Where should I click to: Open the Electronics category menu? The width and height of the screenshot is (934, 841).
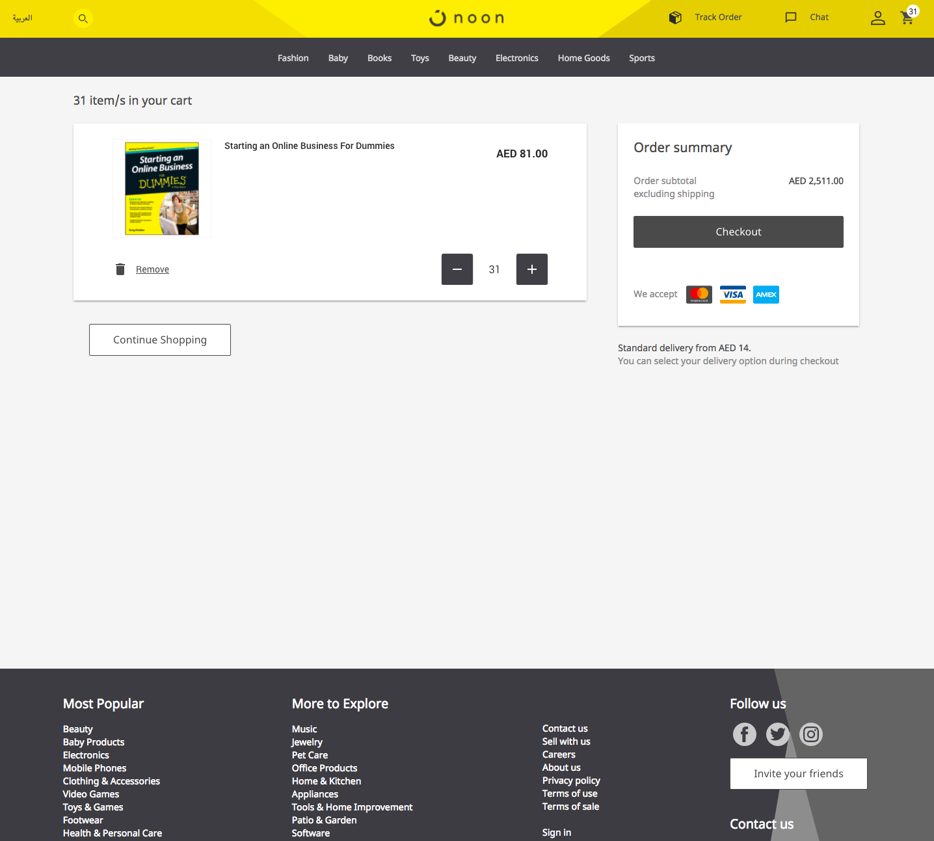517,58
